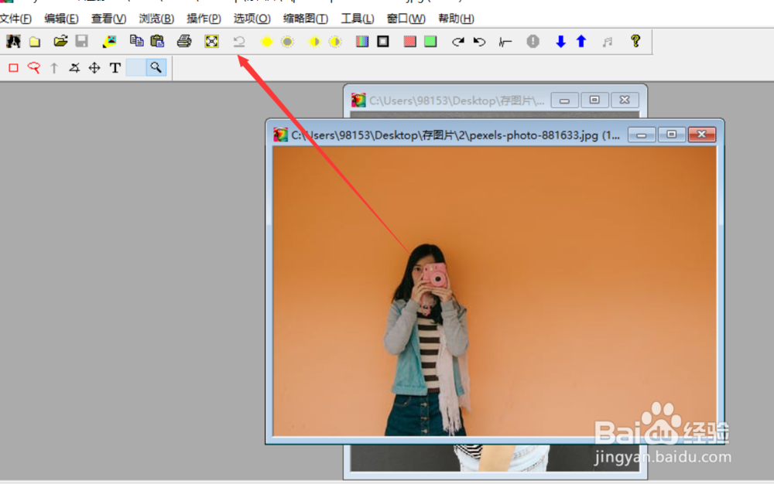Print the photo using the printer icon
This screenshot has width=774, height=484.
(183, 41)
